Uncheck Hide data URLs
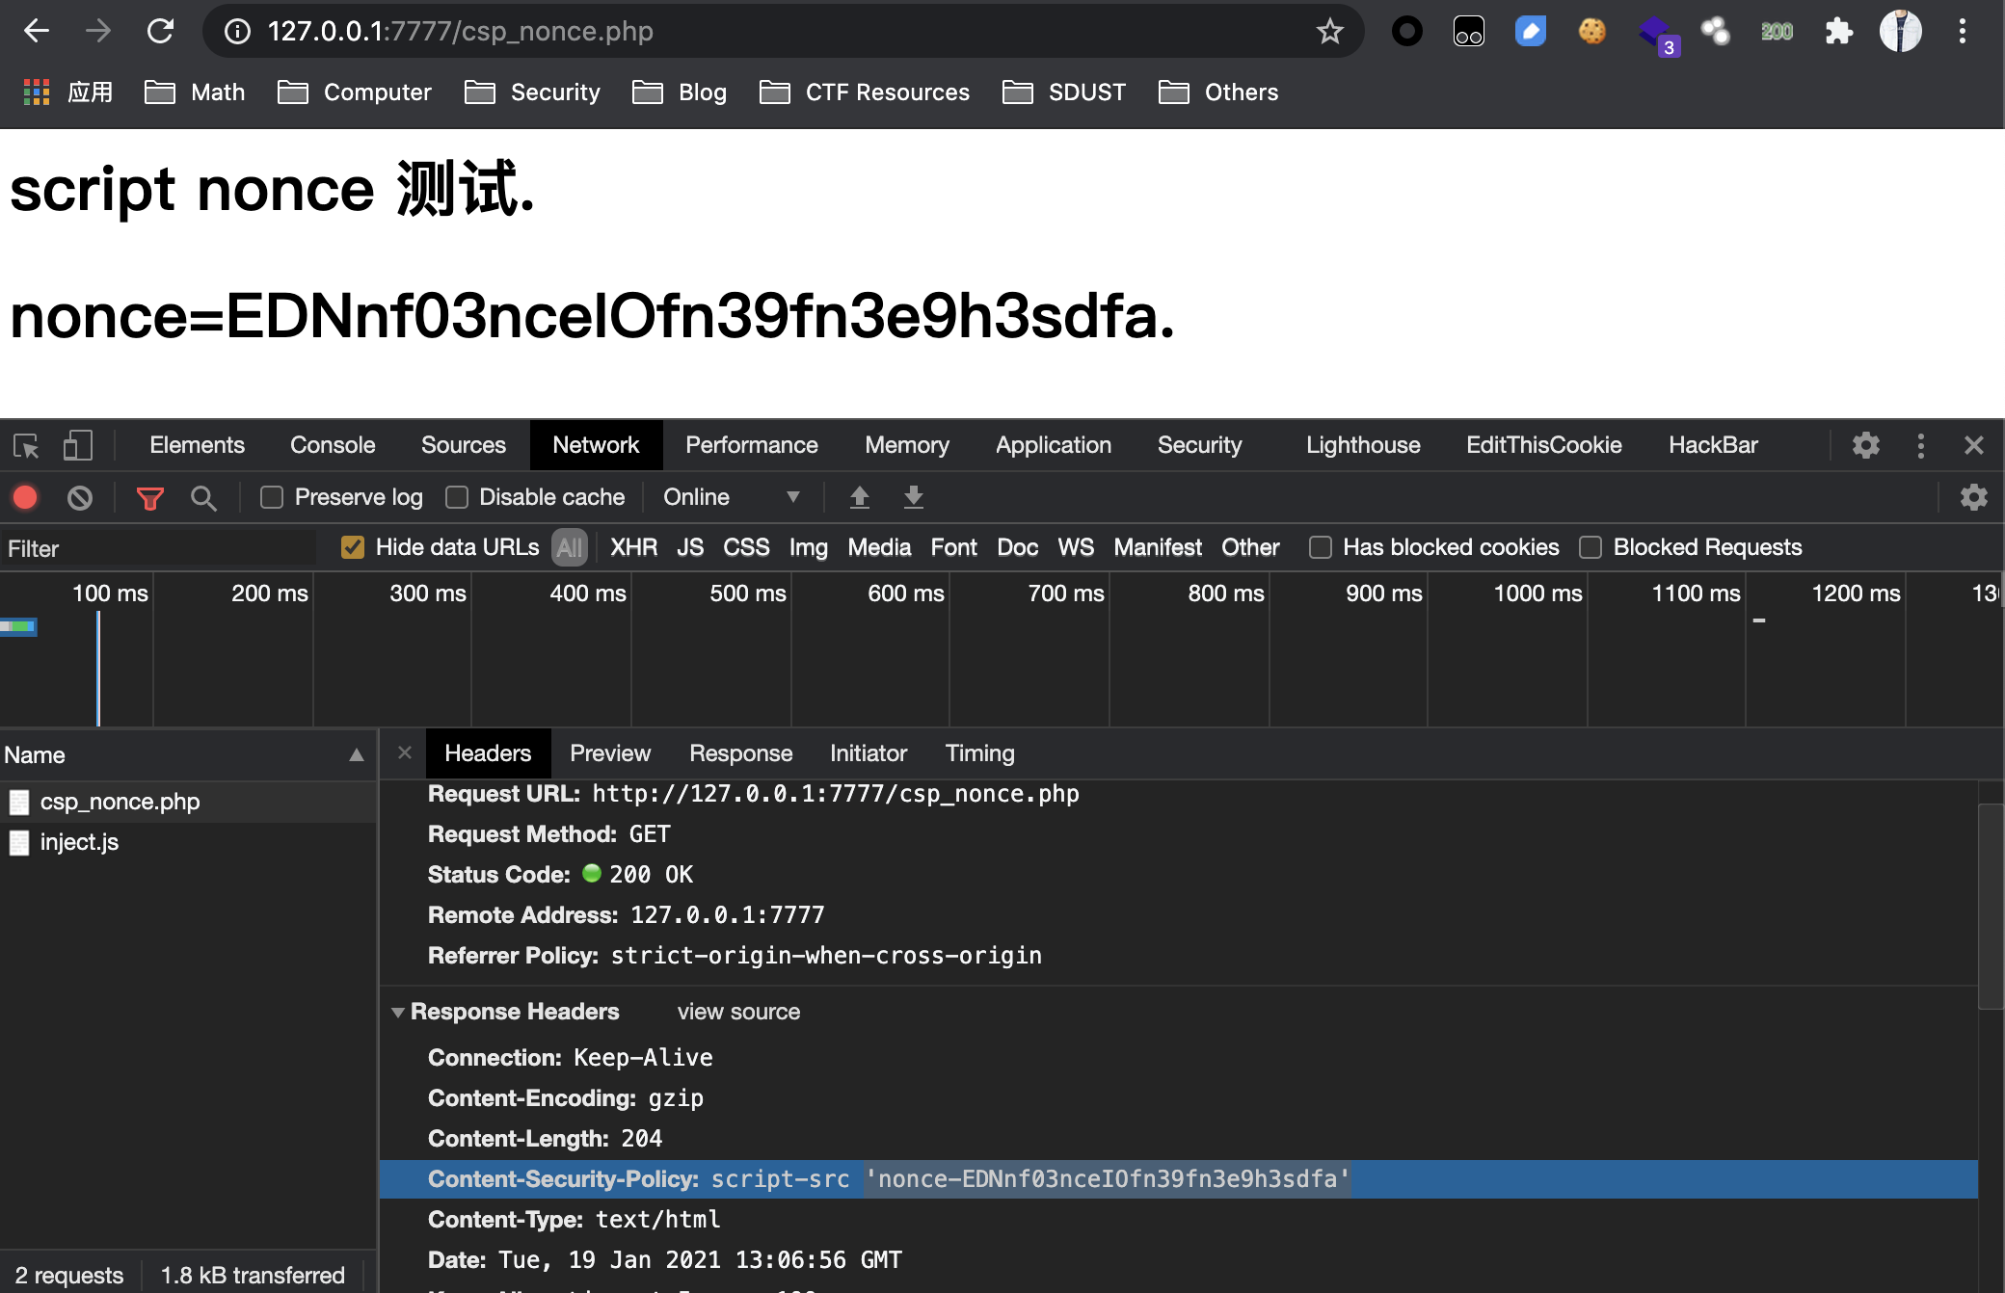 [353, 547]
